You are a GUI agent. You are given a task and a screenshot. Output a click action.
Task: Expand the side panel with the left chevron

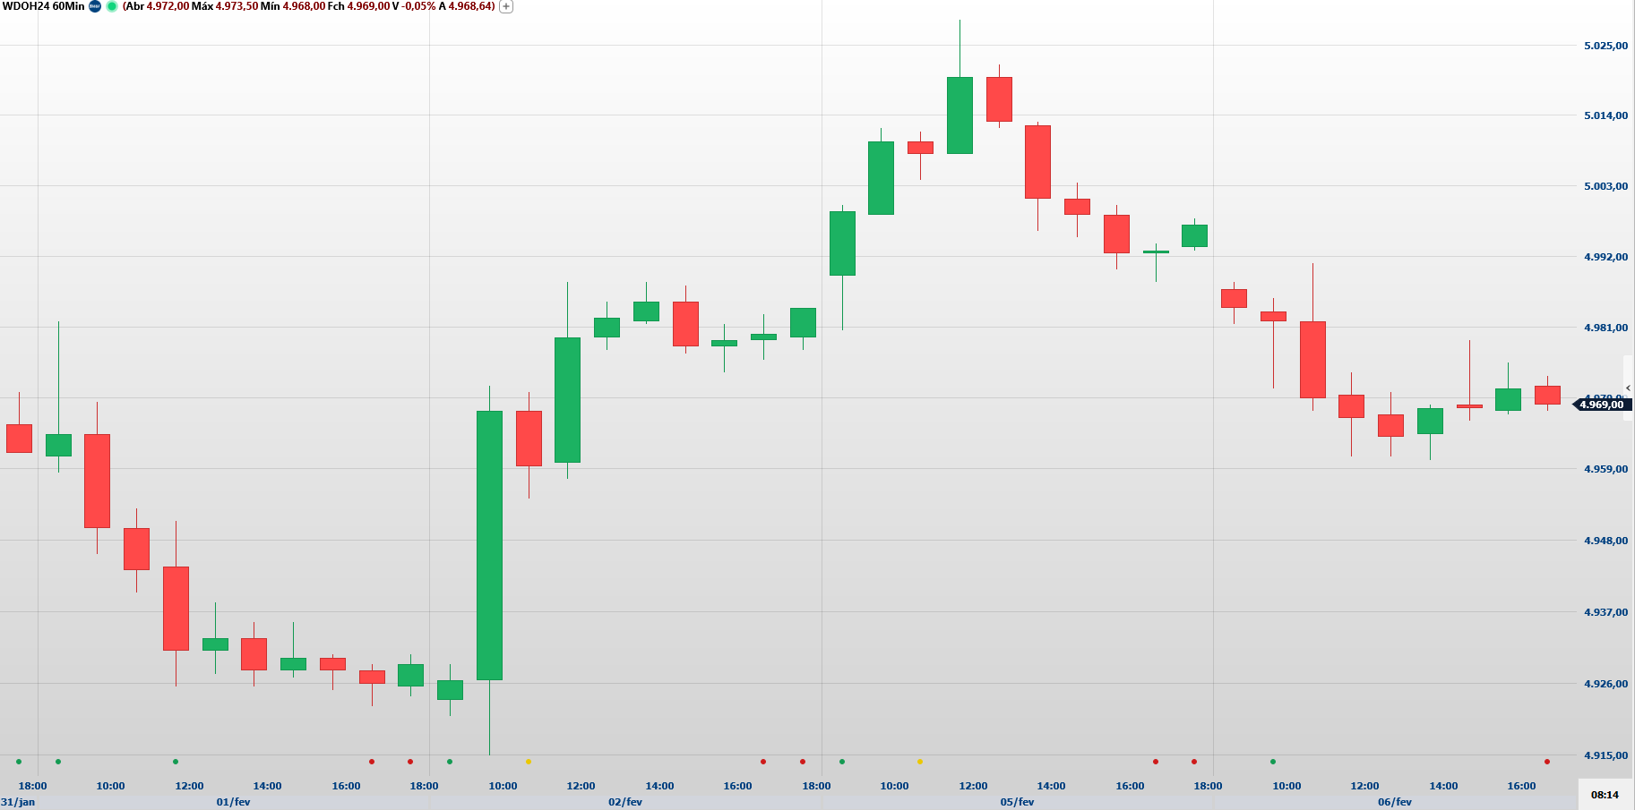1628,388
